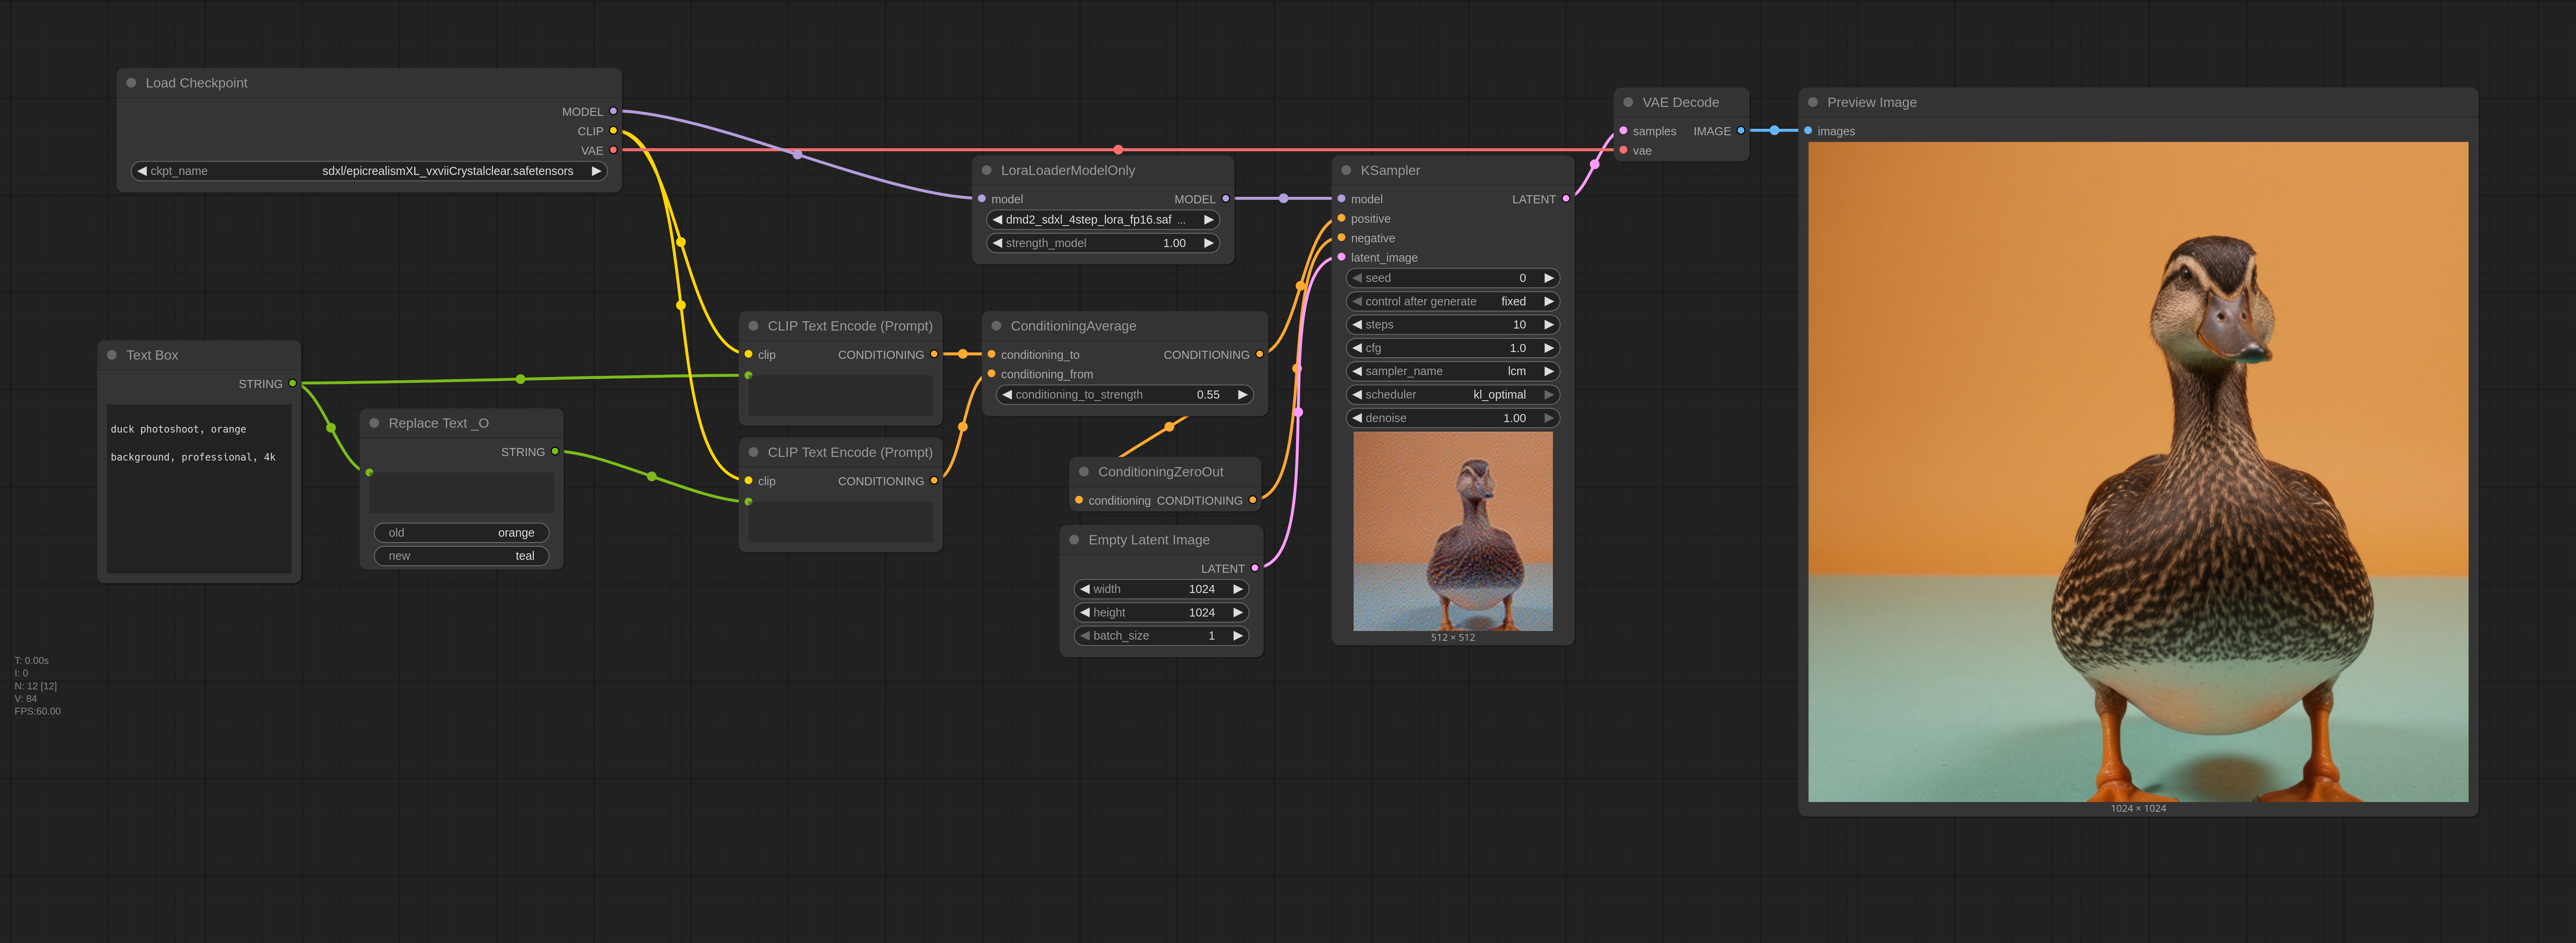Click the VAE Decode node's title dot
The width and height of the screenshot is (2576, 943).
tap(1628, 103)
